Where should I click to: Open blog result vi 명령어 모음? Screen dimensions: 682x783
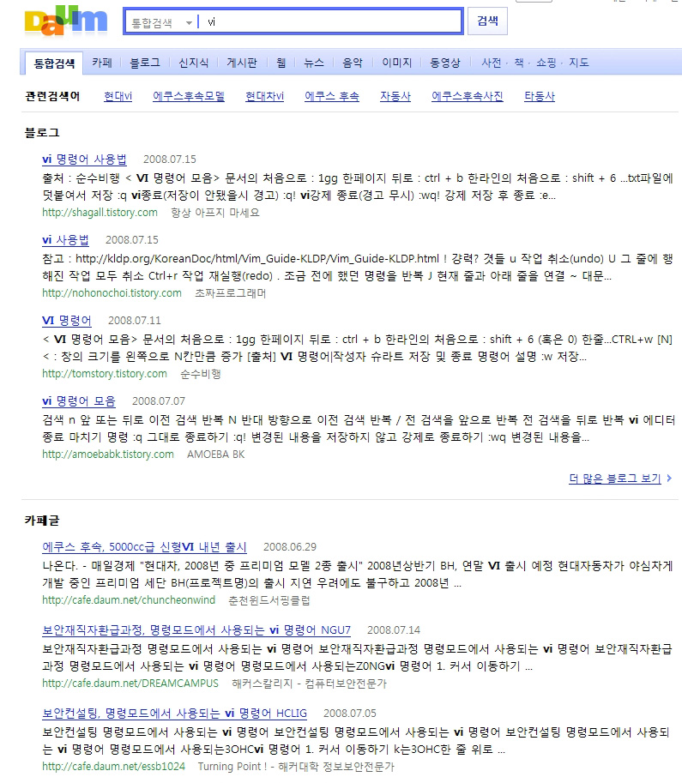pyautogui.click(x=79, y=401)
